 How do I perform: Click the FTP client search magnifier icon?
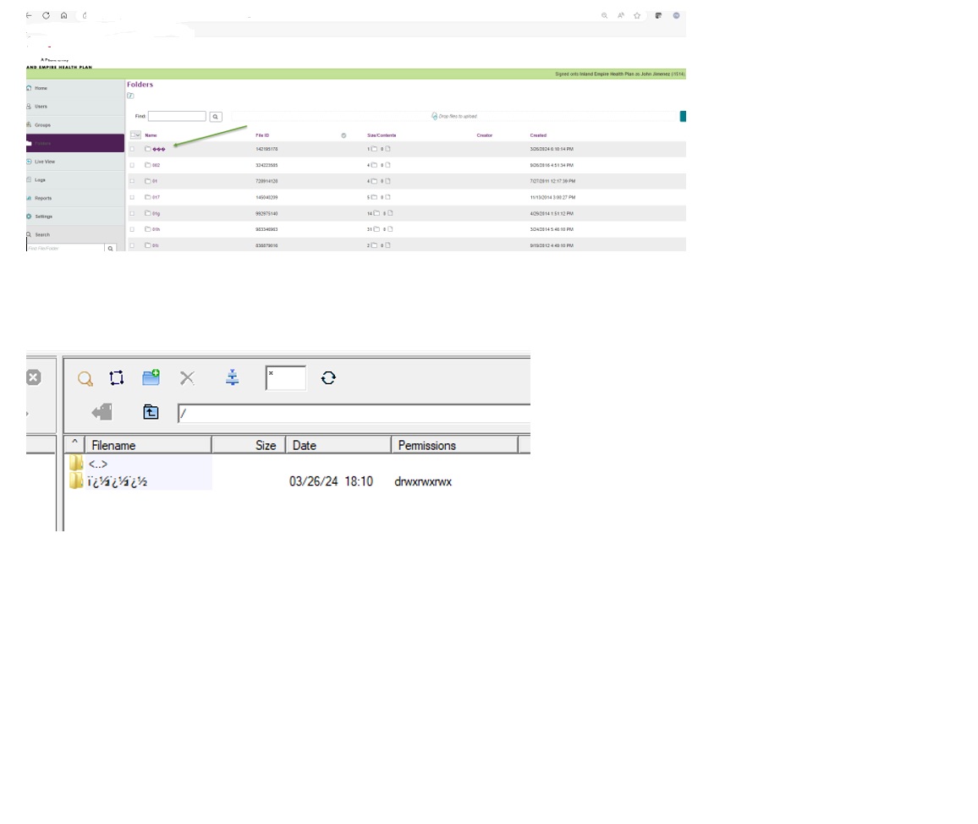click(x=85, y=379)
